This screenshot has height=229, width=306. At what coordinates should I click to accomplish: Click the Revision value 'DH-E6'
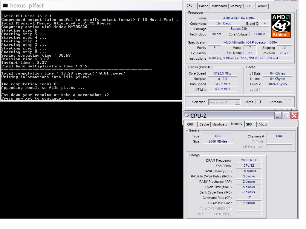point(285,53)
